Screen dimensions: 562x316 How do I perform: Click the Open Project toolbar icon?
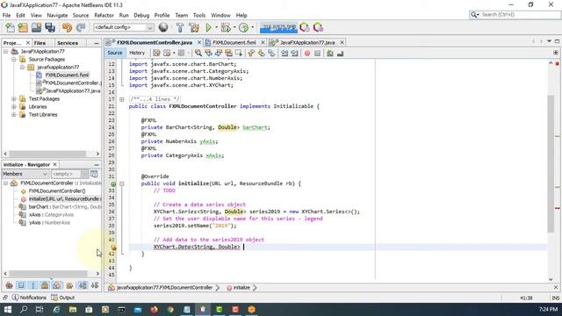click(36, 27)
